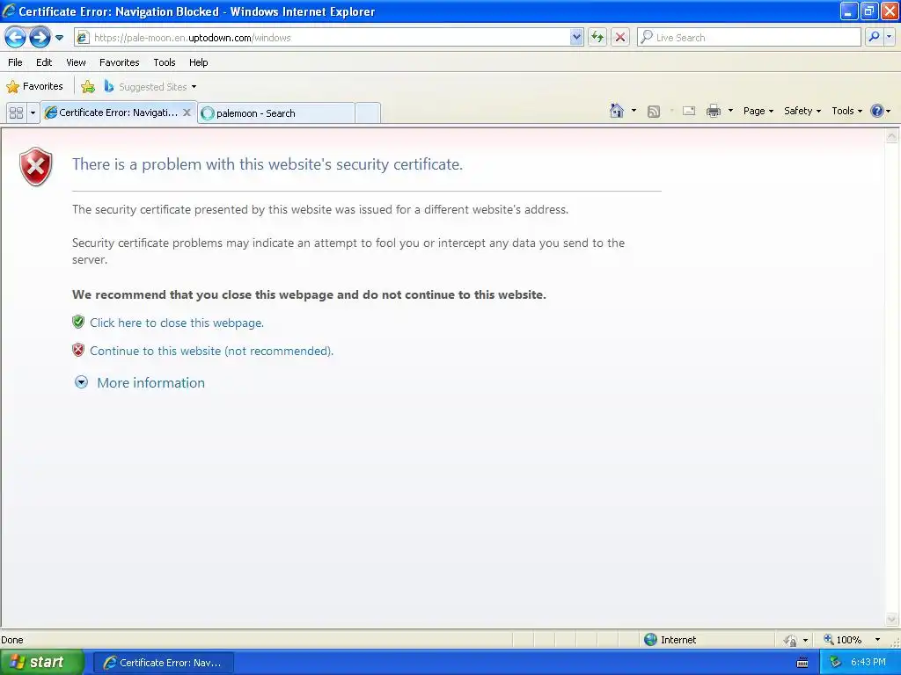Open the Edit menu

coord(44,62)
